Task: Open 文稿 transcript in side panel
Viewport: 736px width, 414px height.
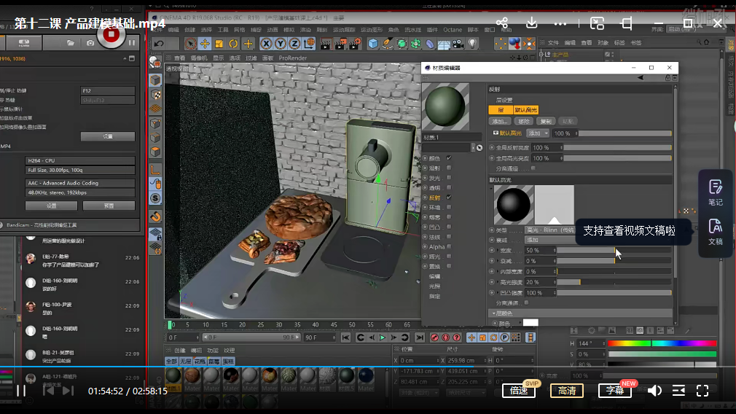Action: (x=716, y=232)
